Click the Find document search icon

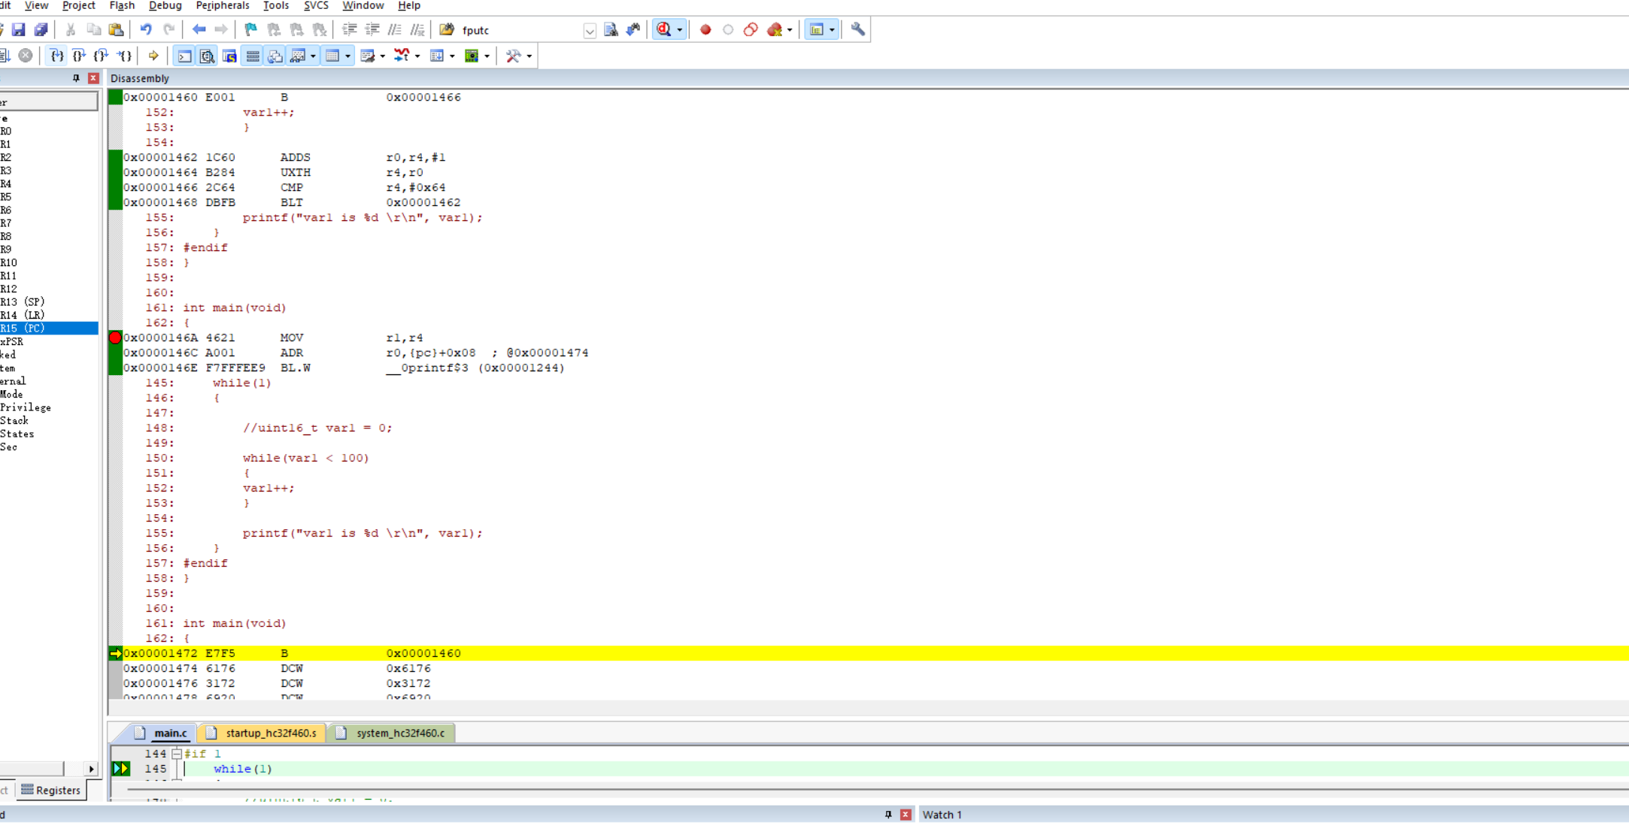point(611,29)
